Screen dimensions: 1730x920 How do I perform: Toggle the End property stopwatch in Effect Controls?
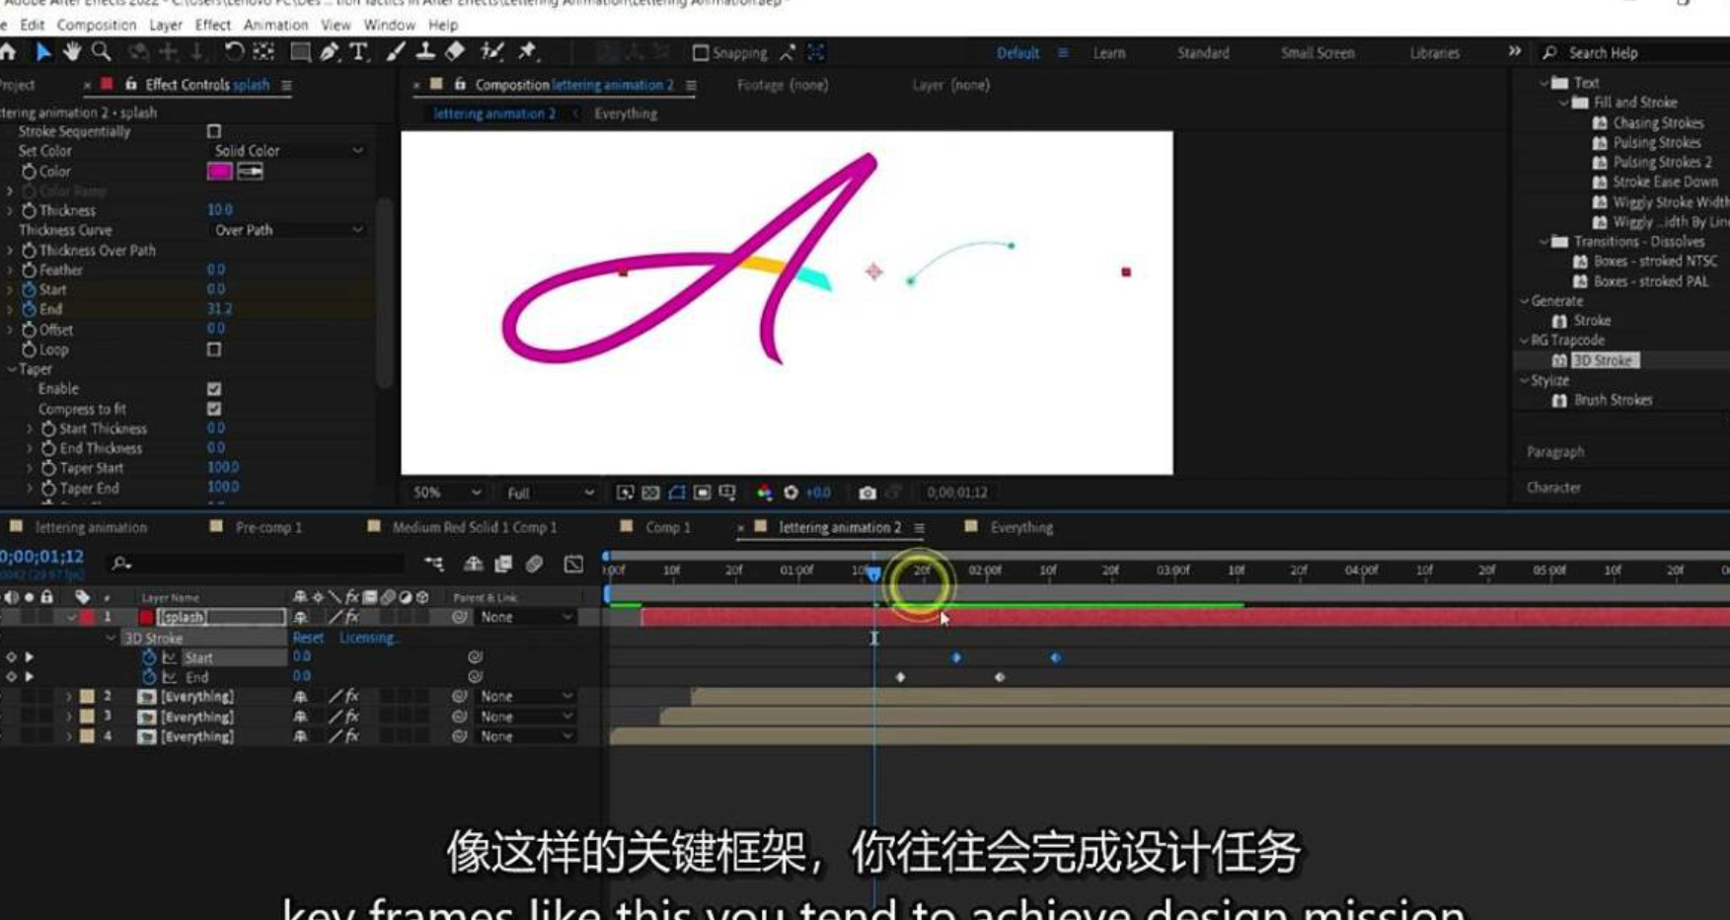pyautogui.click(x=29, y=309)
